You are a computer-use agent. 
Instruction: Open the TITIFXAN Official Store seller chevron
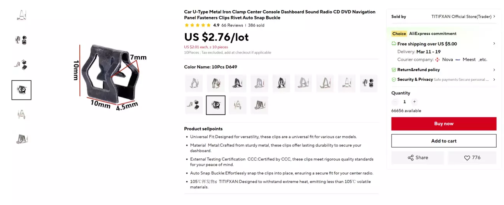494,17
